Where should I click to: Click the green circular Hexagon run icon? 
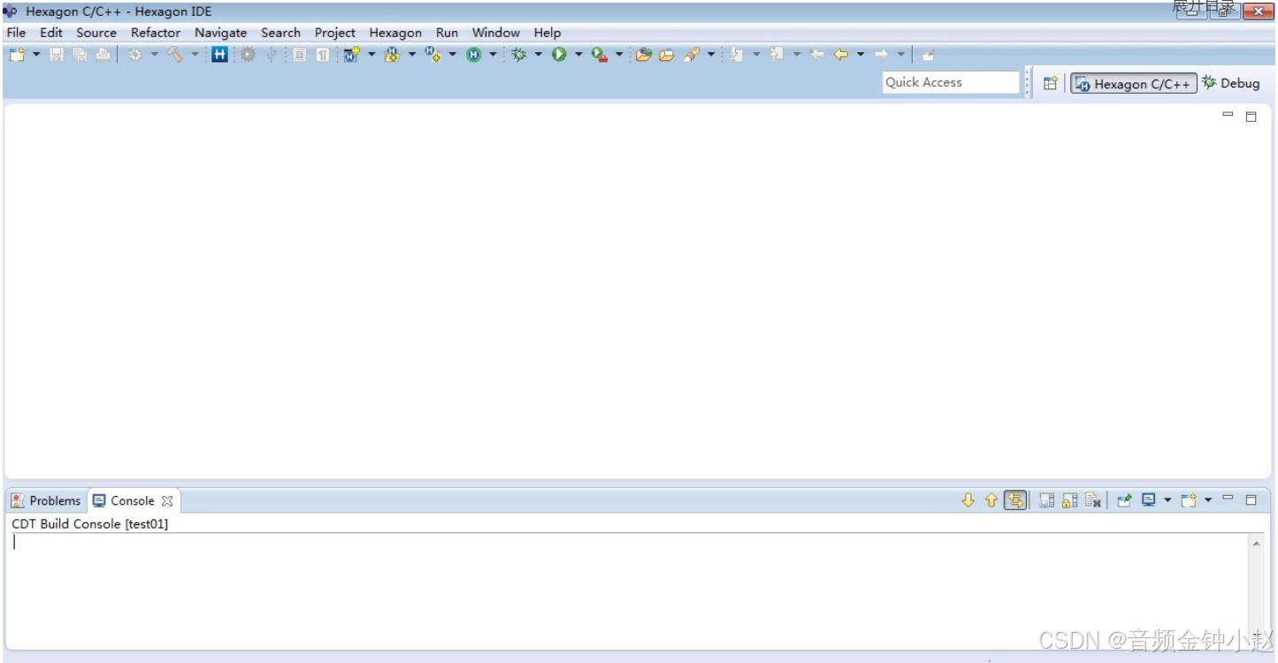coord(474,55)
